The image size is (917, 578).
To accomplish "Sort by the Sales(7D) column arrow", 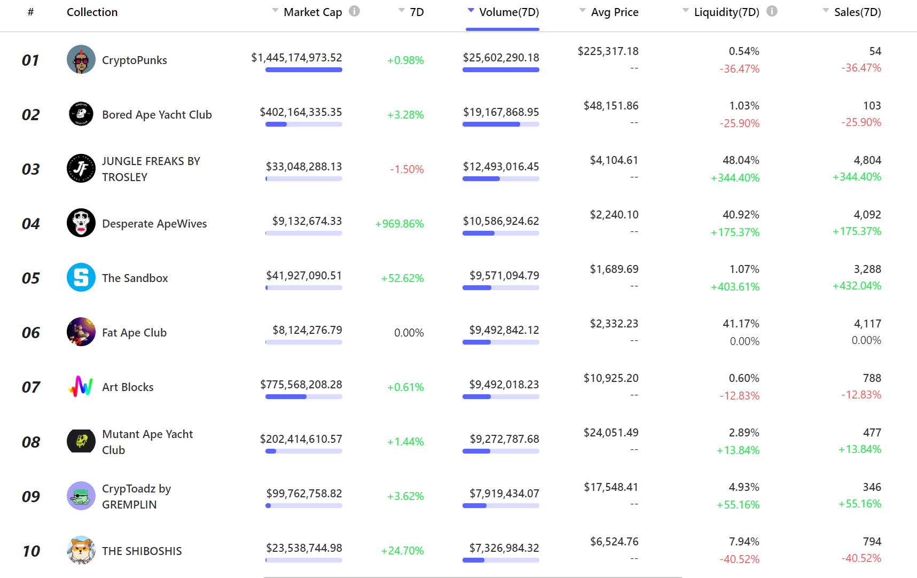I will pos(826,10).
